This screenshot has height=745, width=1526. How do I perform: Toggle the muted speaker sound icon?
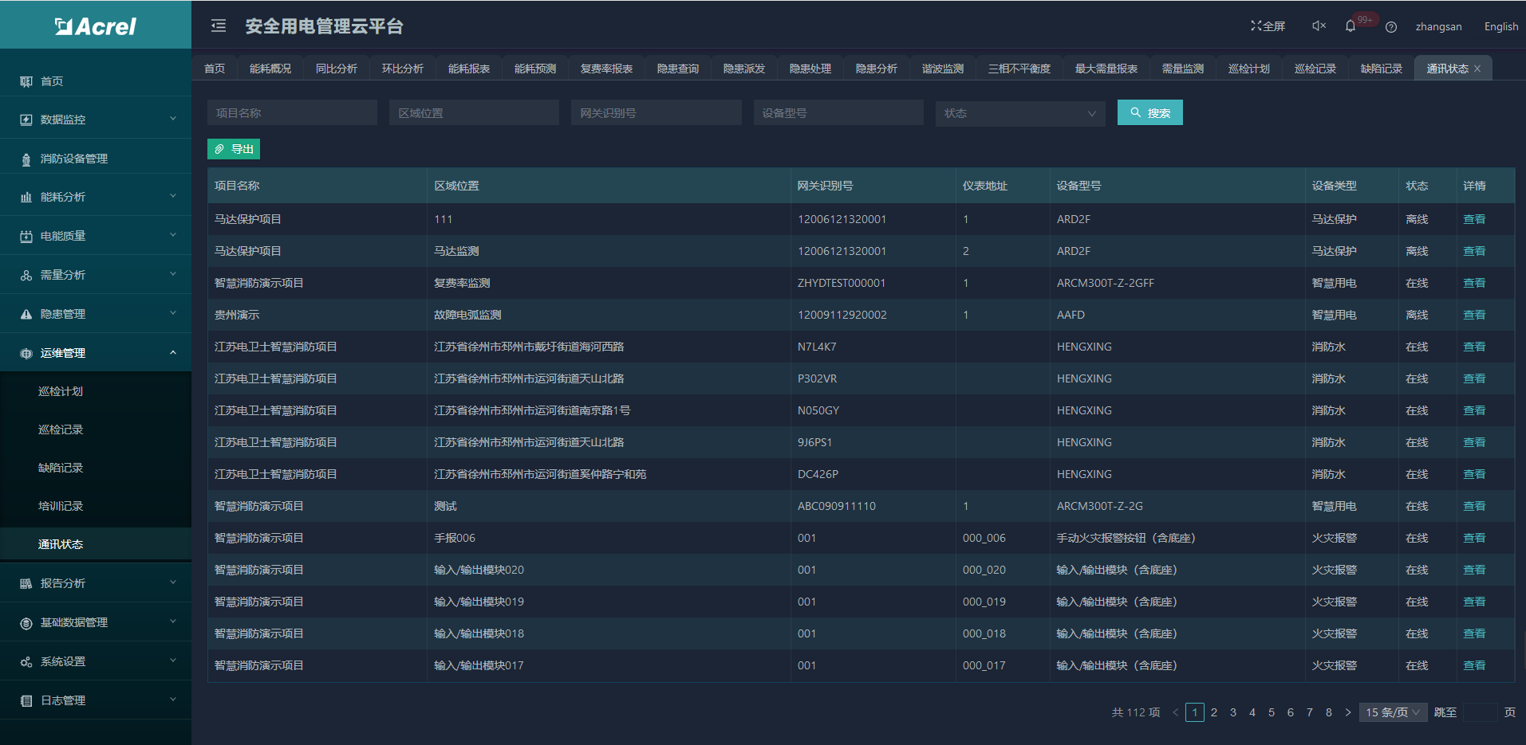[x=1319, y=26]
